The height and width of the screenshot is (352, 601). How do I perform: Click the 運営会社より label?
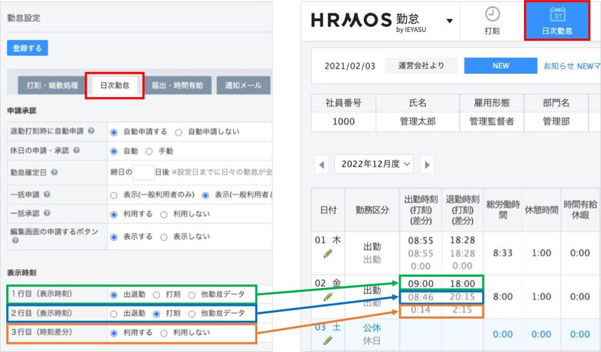click(421, 66)
